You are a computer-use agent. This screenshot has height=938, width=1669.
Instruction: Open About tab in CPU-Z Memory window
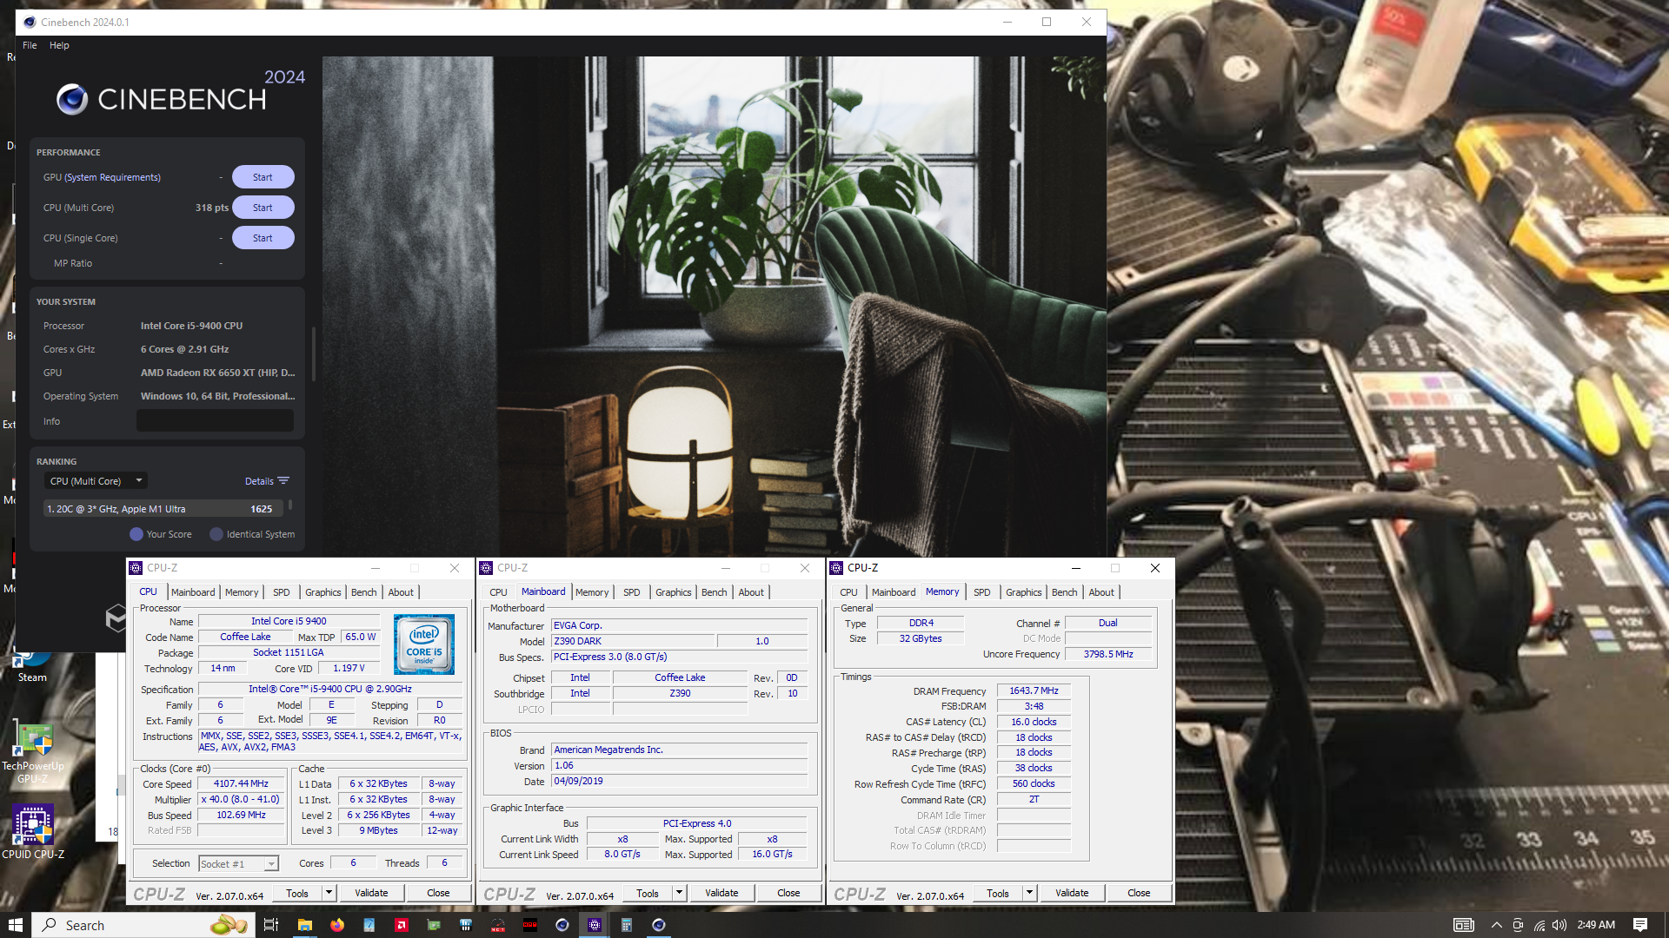[x=1101, y=592]
